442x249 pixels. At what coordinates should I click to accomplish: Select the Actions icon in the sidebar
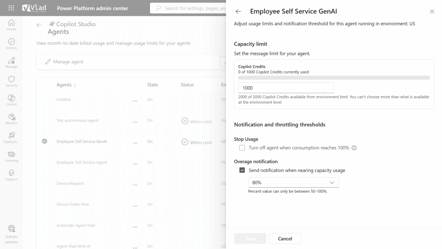click(x=11, y=43)
